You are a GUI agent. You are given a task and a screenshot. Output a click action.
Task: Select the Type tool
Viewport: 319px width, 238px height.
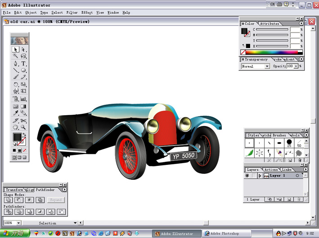pos(23,64)
